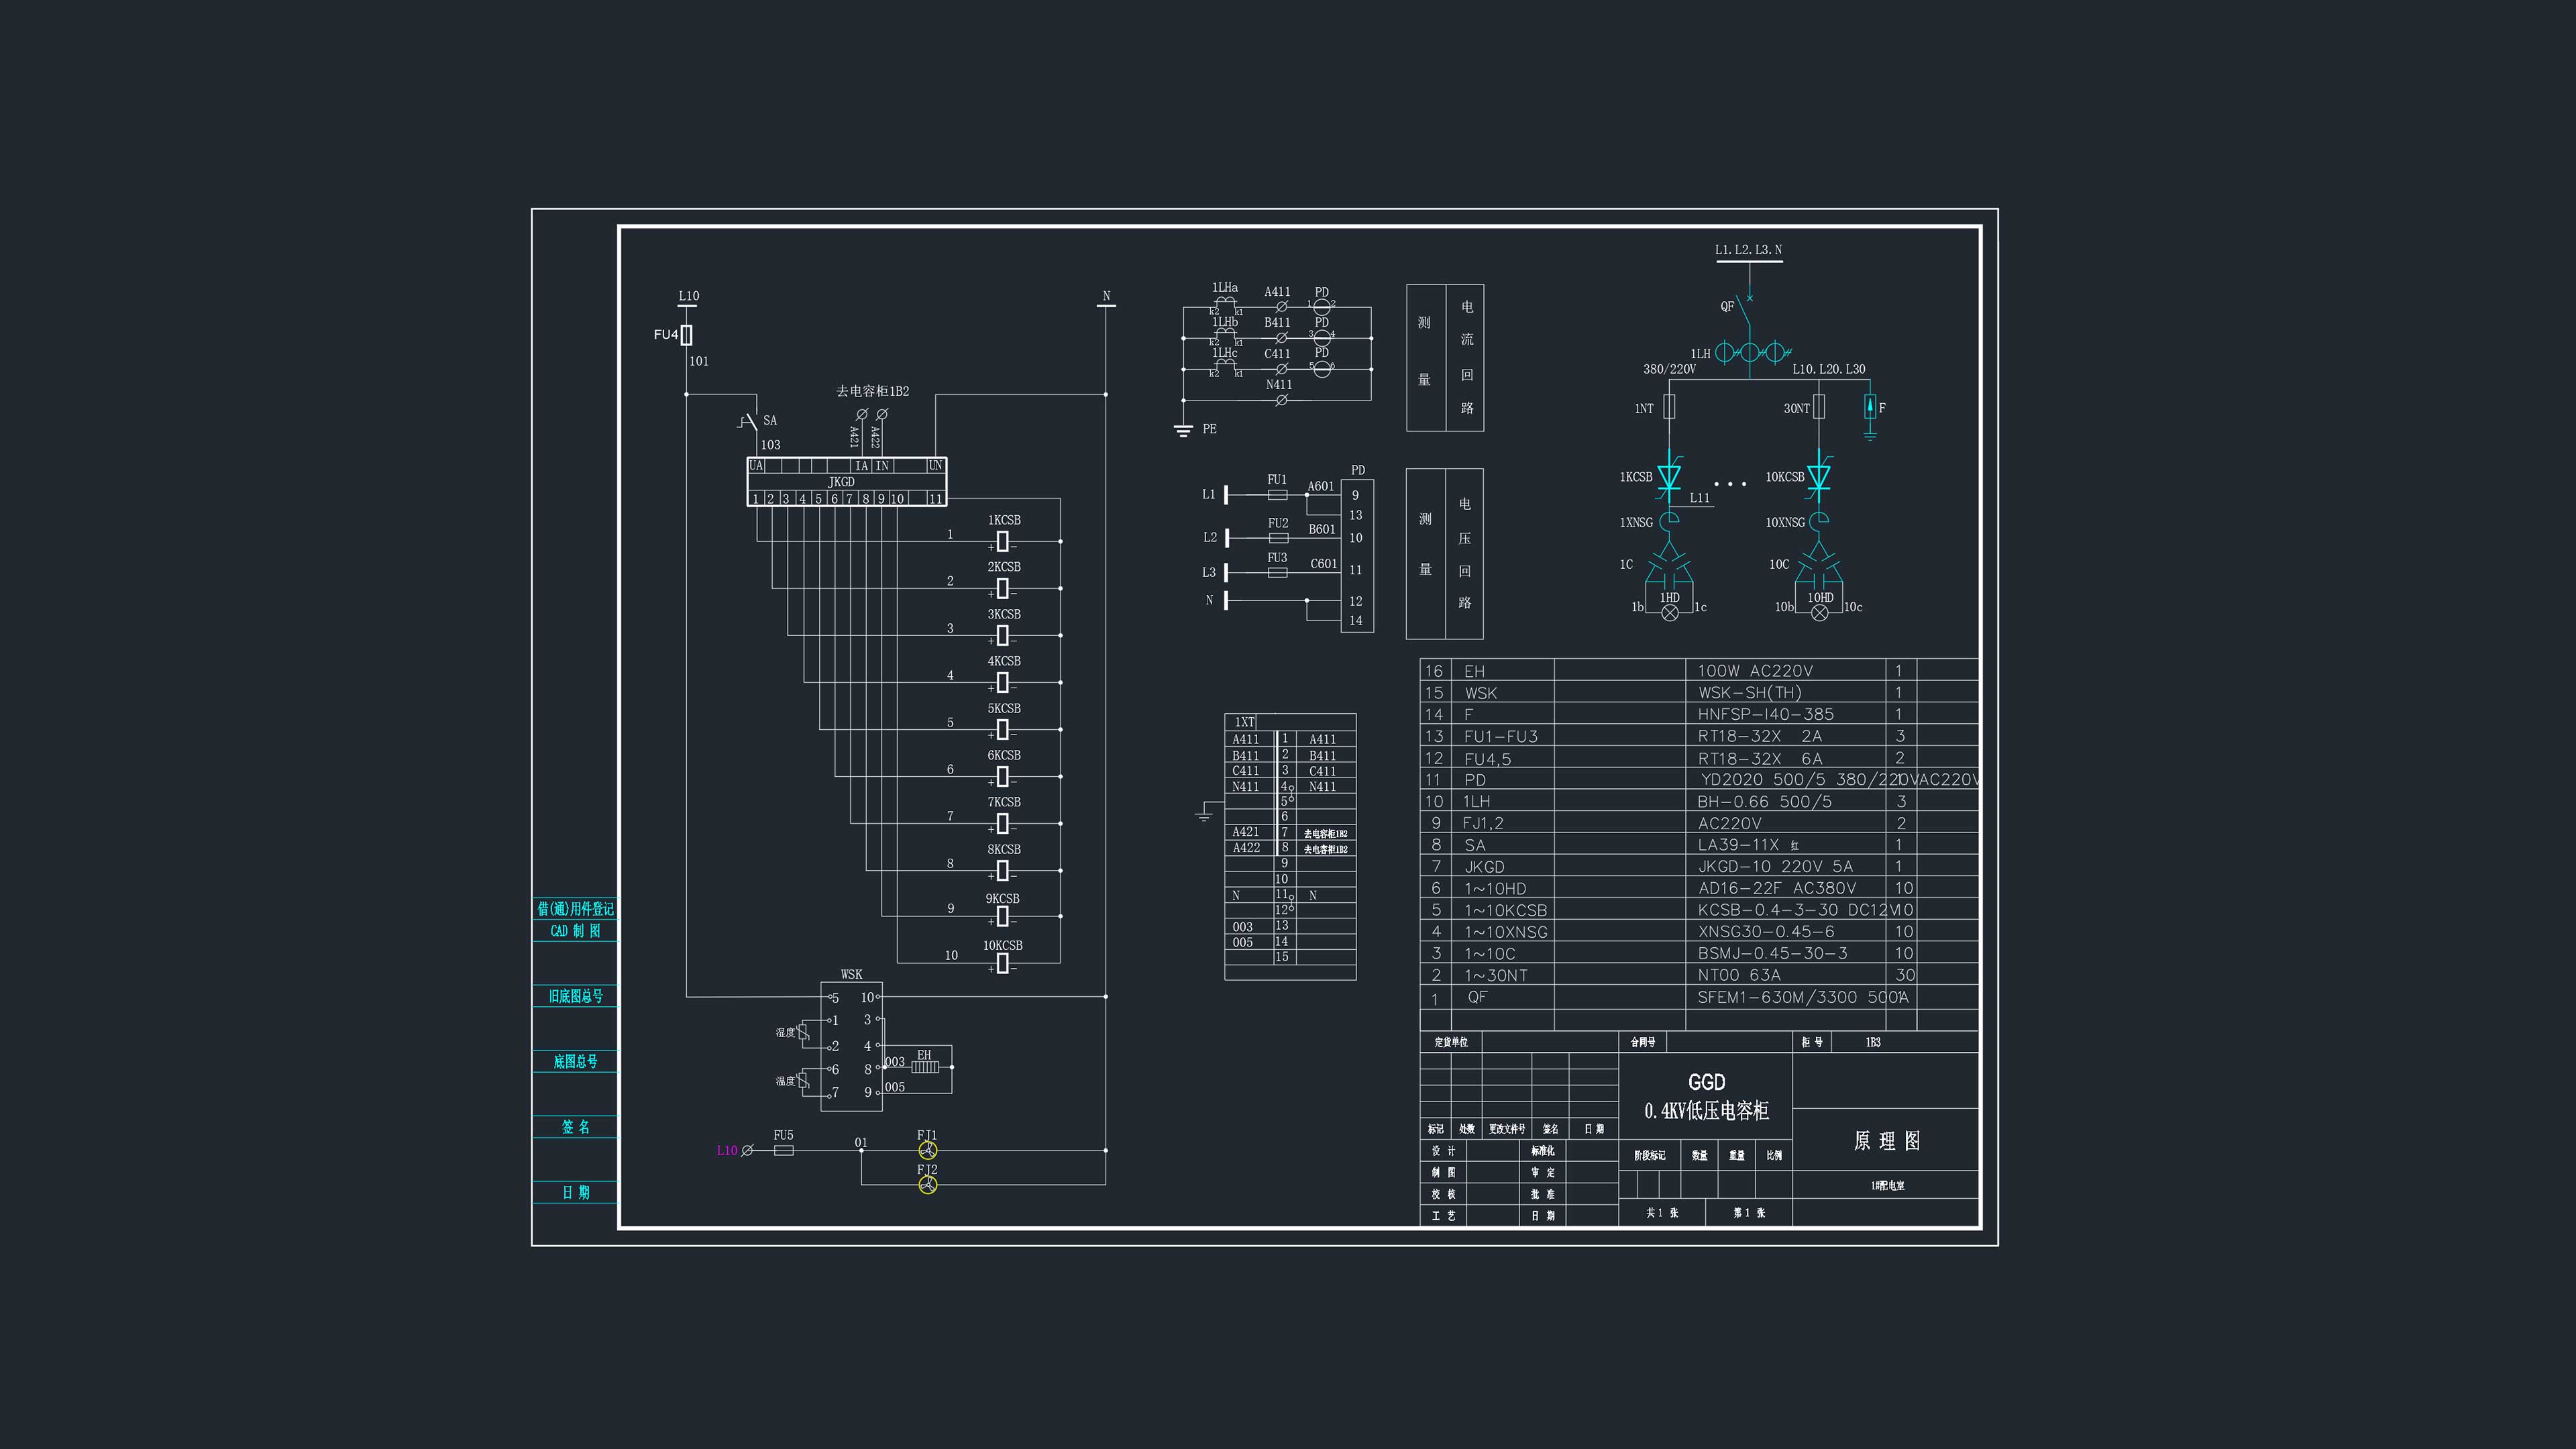Screen dimensions: 2576x1449
Task: Click the FU2 fuse on line L2
Action: tap(1278, 538)
